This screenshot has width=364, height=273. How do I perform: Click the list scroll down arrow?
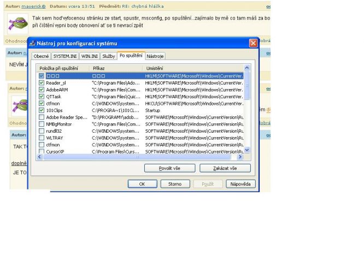click(x=247, y=150)
